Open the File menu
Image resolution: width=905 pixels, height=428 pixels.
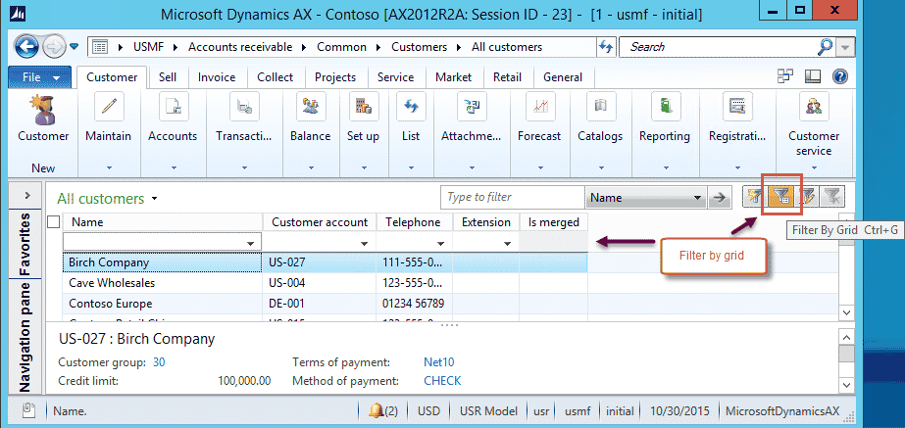(40, 77)
